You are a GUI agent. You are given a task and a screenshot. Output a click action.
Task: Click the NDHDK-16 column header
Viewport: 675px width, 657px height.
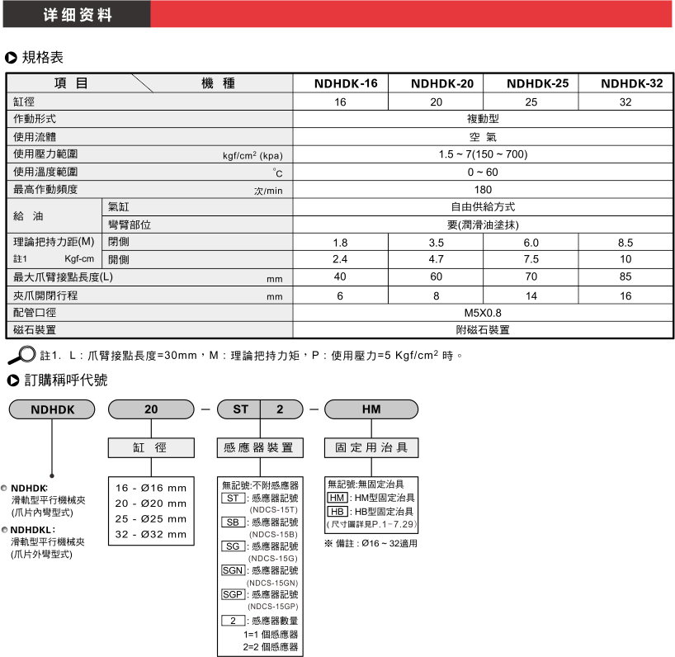pos(341,83)
